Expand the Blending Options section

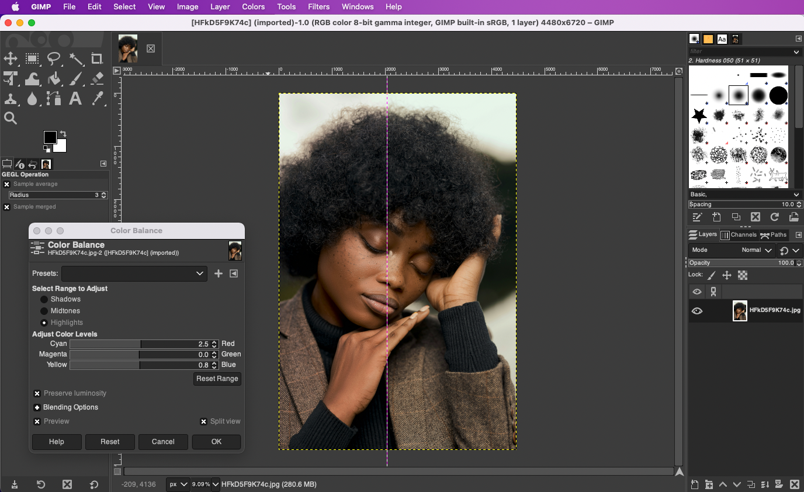tap(37, 407)
